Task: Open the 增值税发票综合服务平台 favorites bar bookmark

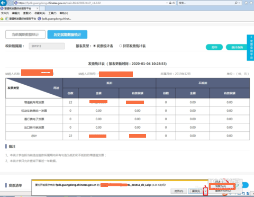Action: coord(21,19)
